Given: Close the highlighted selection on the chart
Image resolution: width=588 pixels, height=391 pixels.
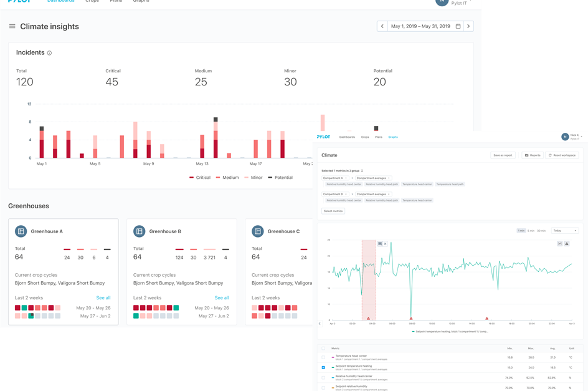Looking at the screenshot, I should 385,243.
